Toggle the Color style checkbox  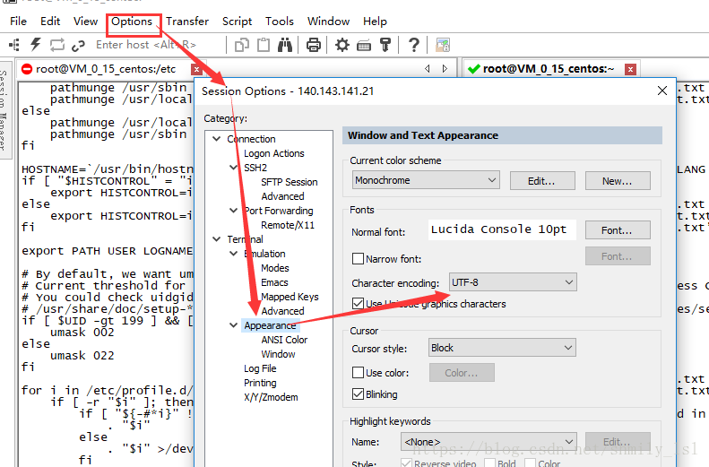pyautogui.click(x=531, y=463)
